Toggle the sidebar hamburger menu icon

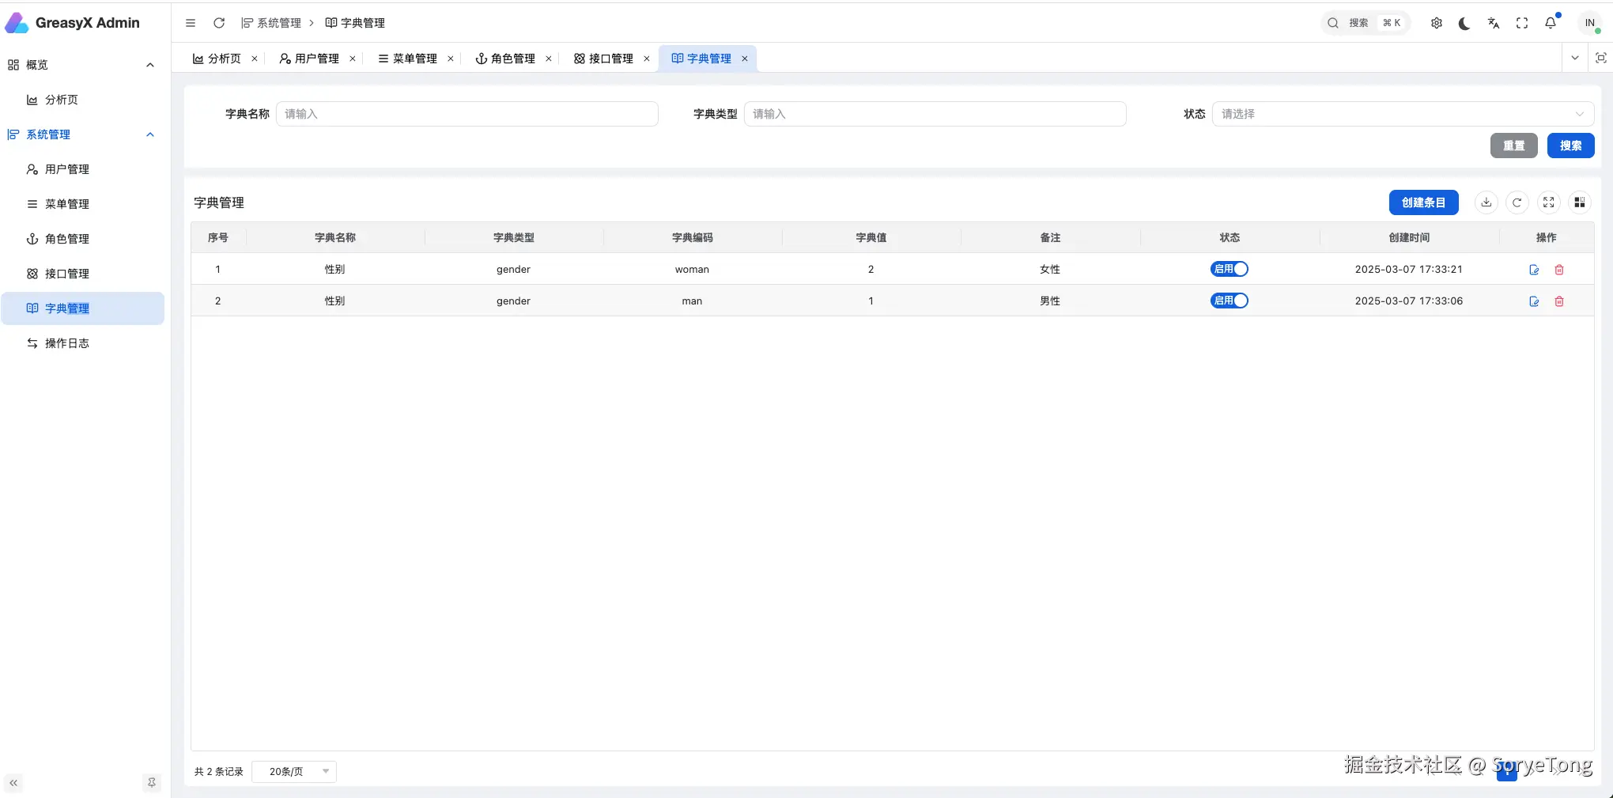click(191, 23)
